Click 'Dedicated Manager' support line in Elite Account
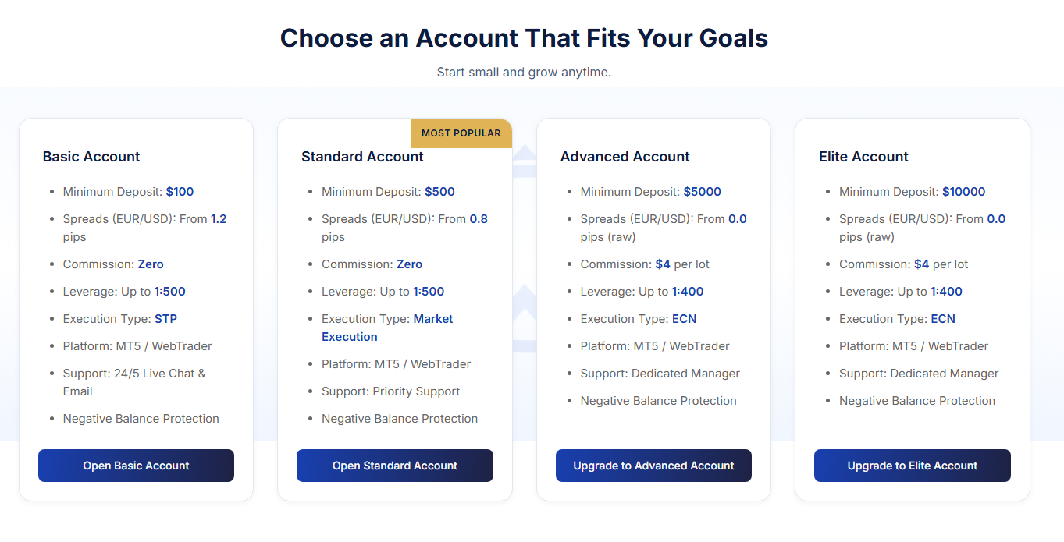Image resolution: width=1064 pixels, height=542 pixels. point(944,374)
